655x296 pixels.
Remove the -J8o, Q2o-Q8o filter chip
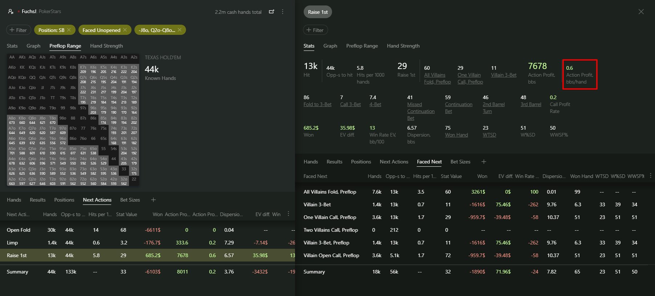click(179, 30)
